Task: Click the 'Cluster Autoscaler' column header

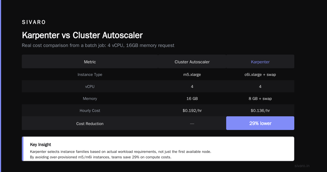Action: [192, 62]
